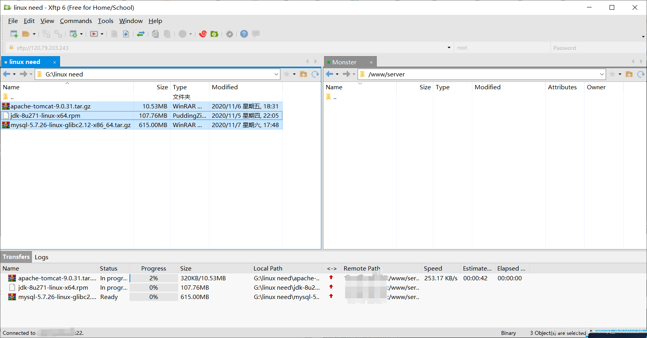Click the Password input field
Viewport: 647px width, 338px height.
pyautogui.click(x=598, y=48)
